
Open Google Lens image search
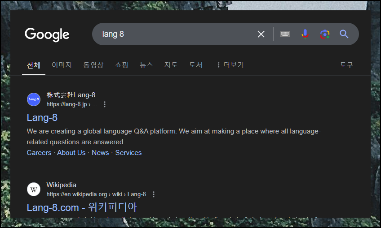(325, 34)
